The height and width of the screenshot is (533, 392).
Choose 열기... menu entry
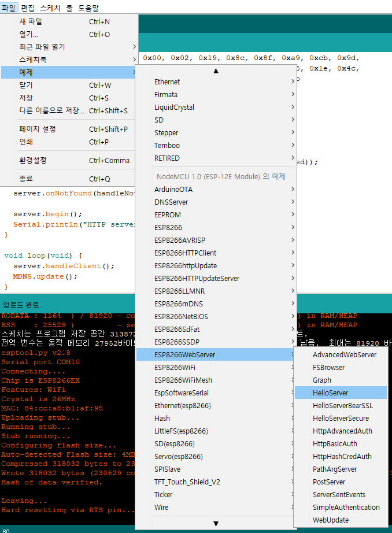pos(69,34)
